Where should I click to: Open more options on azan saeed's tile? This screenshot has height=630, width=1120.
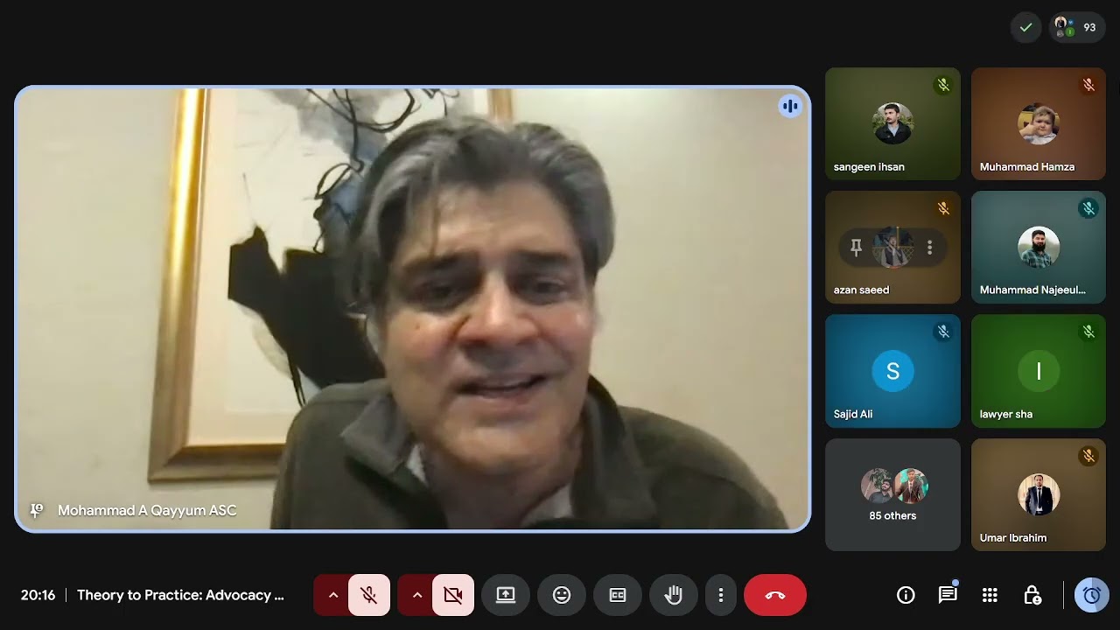pos(929,248)
